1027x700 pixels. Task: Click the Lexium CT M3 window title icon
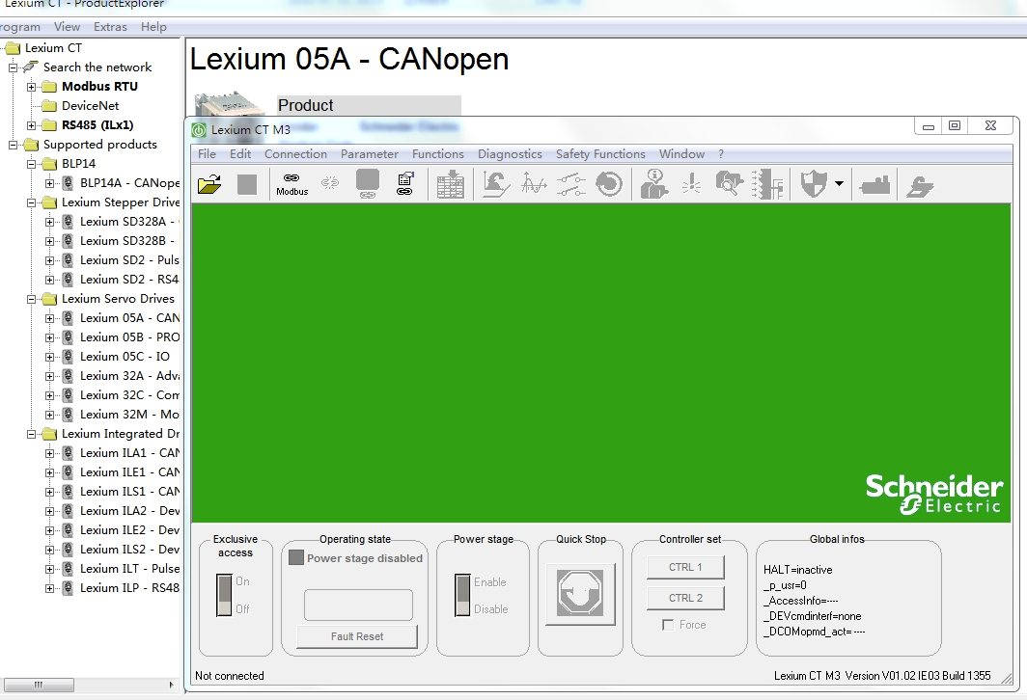click(x=199, y=129)
